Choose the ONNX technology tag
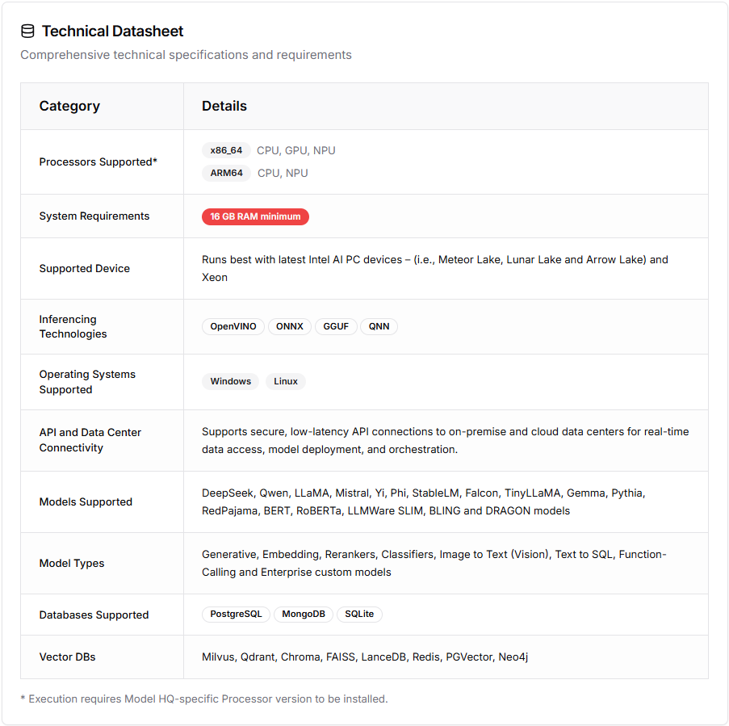Viewport: 729px width, 726px height. click(x=290, y=326)
